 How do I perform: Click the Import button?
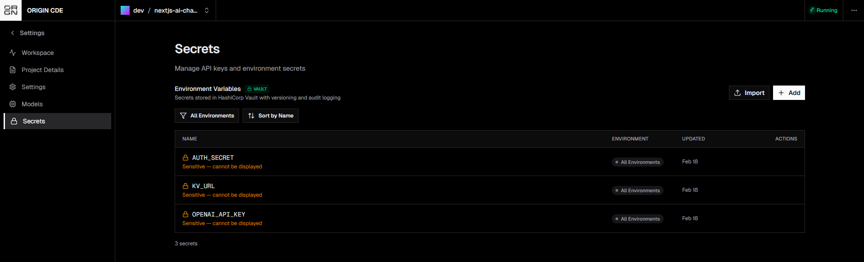click(749, 93)
